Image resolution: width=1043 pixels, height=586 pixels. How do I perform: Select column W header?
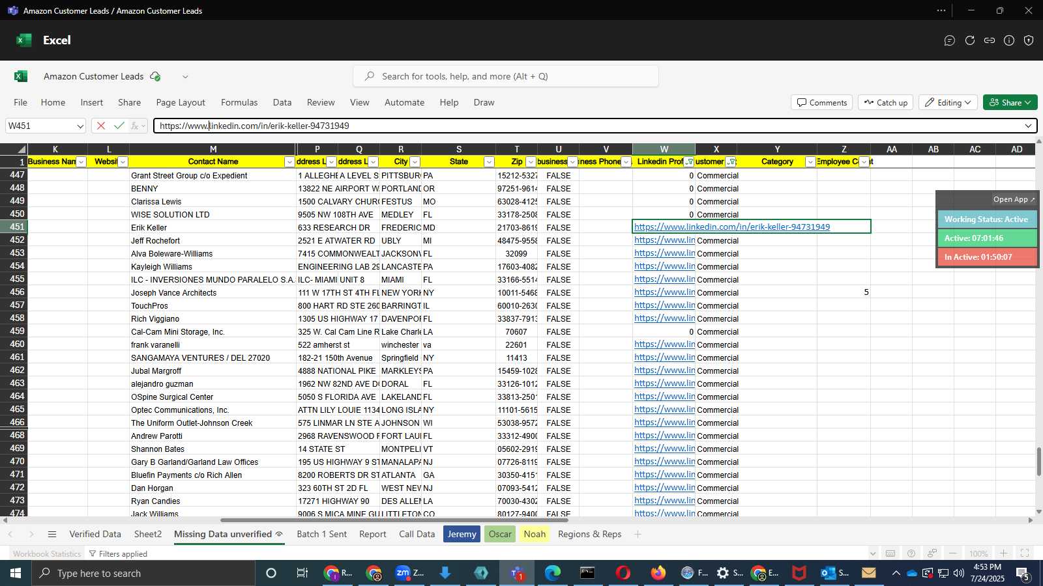(x=664, y=149)
